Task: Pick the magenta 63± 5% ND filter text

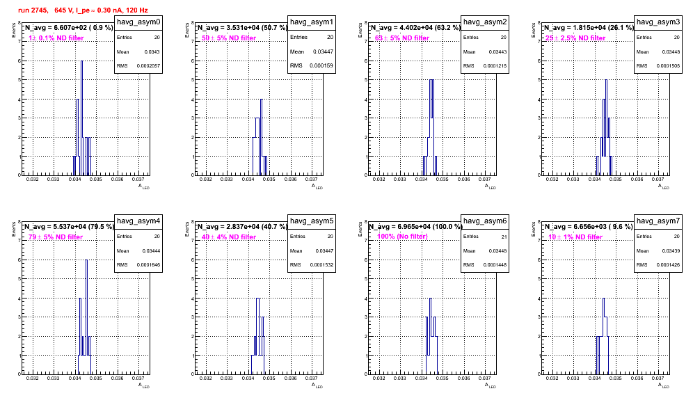Action: coord(402,38)
